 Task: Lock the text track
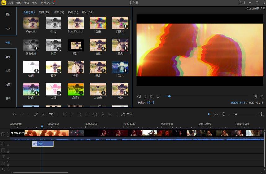(x=8, y=158)
